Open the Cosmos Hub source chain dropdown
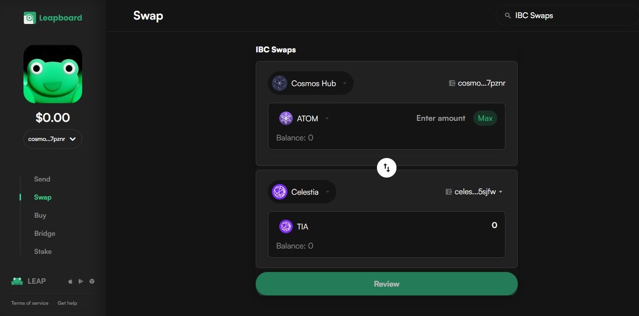 310,83
